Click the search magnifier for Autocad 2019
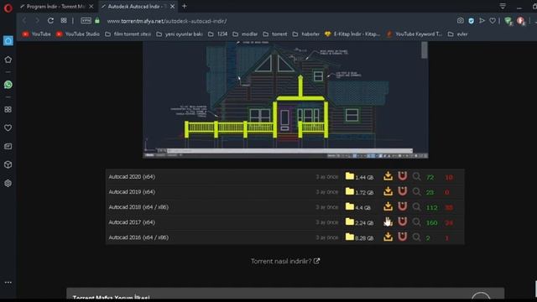 tap(416, 191)
